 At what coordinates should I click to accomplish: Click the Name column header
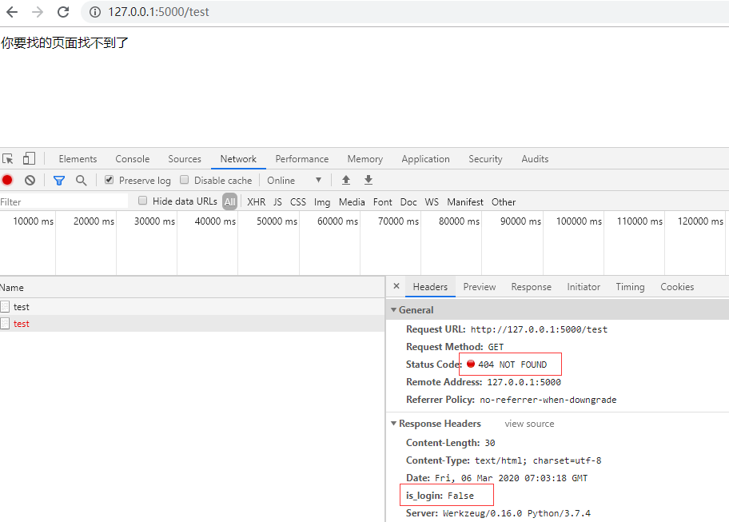point(193,287)
